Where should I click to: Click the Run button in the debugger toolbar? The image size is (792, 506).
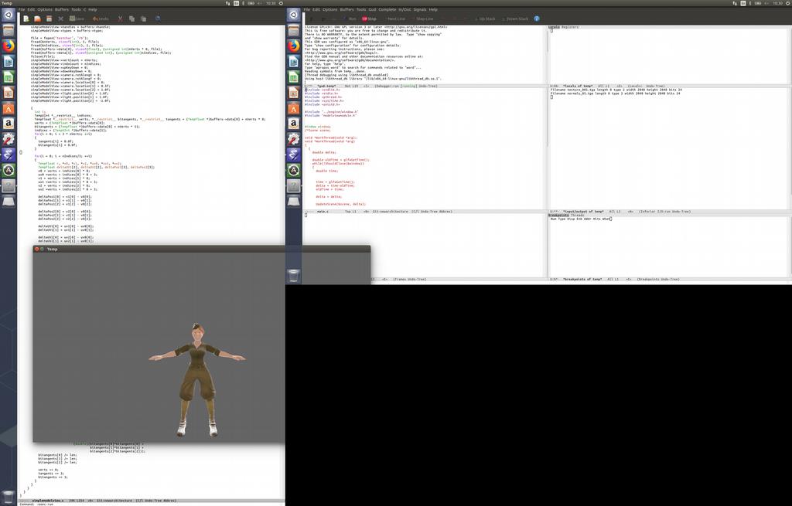pyautogui.click(x=350, y=19)
